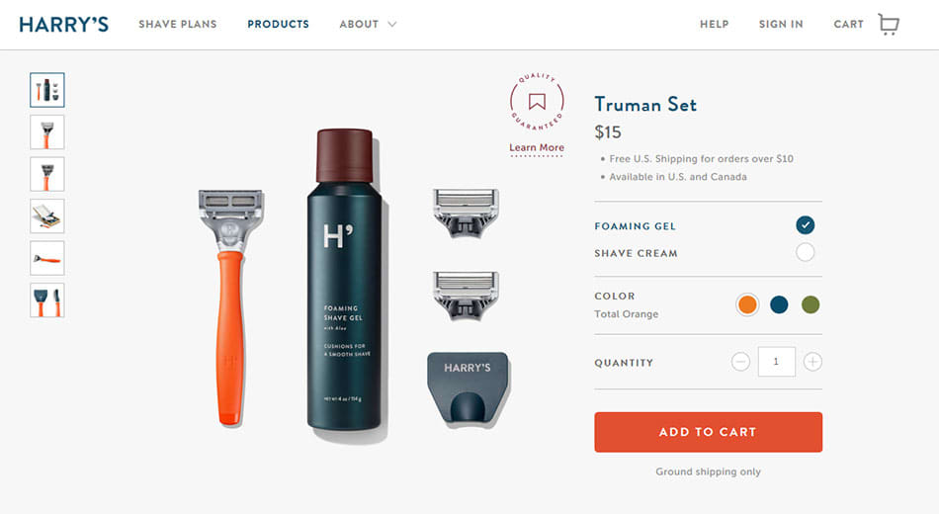View the full set thumbnail image

tap(47, 90)
